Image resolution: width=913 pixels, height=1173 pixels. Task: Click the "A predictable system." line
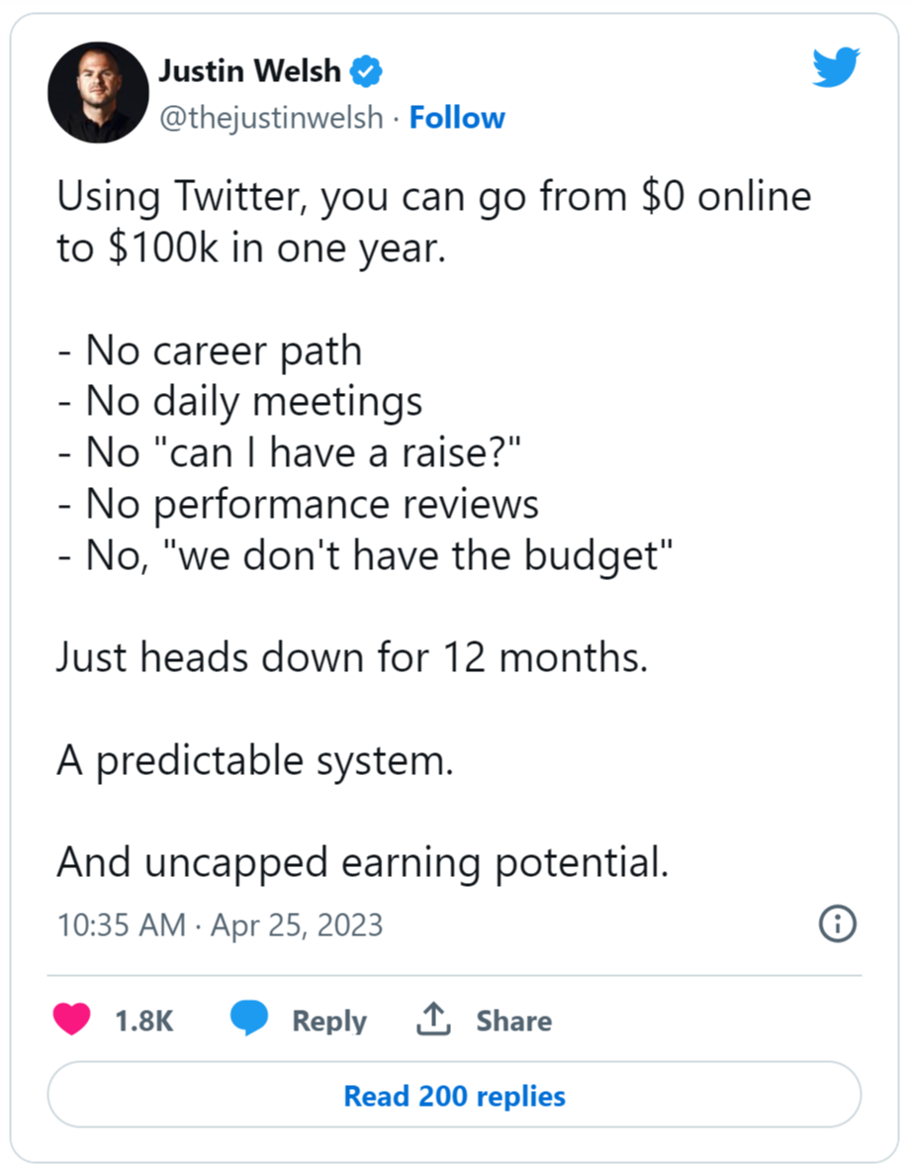pyautogui.click(x=255, y=760)
